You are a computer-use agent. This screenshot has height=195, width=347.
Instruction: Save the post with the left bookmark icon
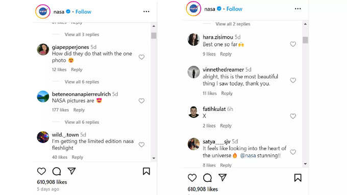coord(146,171)
